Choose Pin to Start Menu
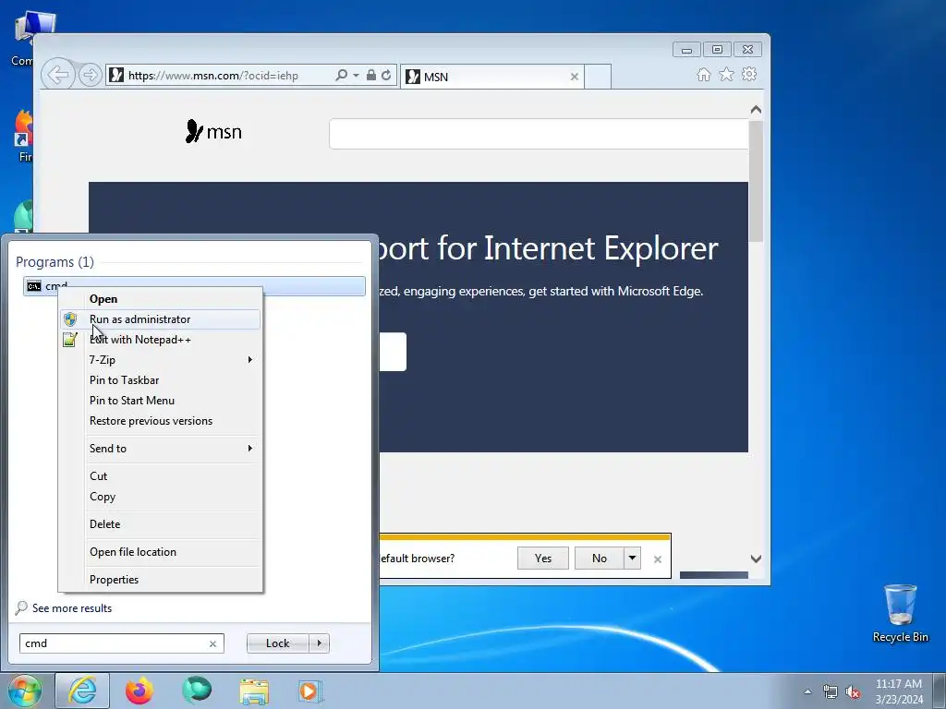 160,401
